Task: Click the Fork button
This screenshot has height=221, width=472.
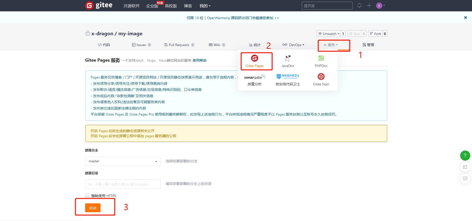Action: (376, 34)
